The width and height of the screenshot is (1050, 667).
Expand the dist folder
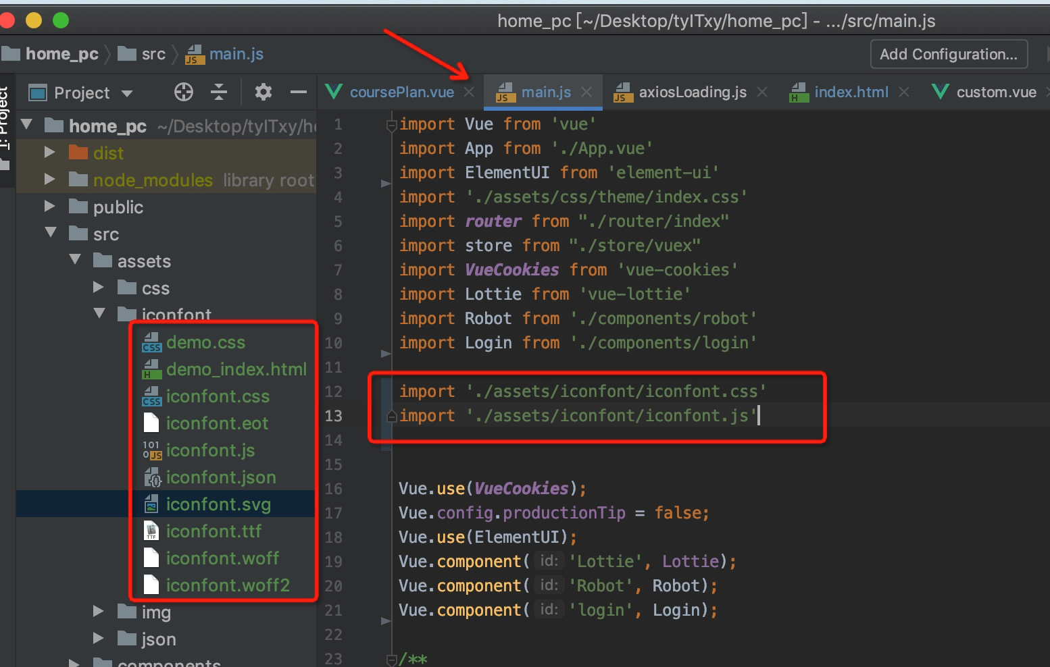tap(49, 152)
